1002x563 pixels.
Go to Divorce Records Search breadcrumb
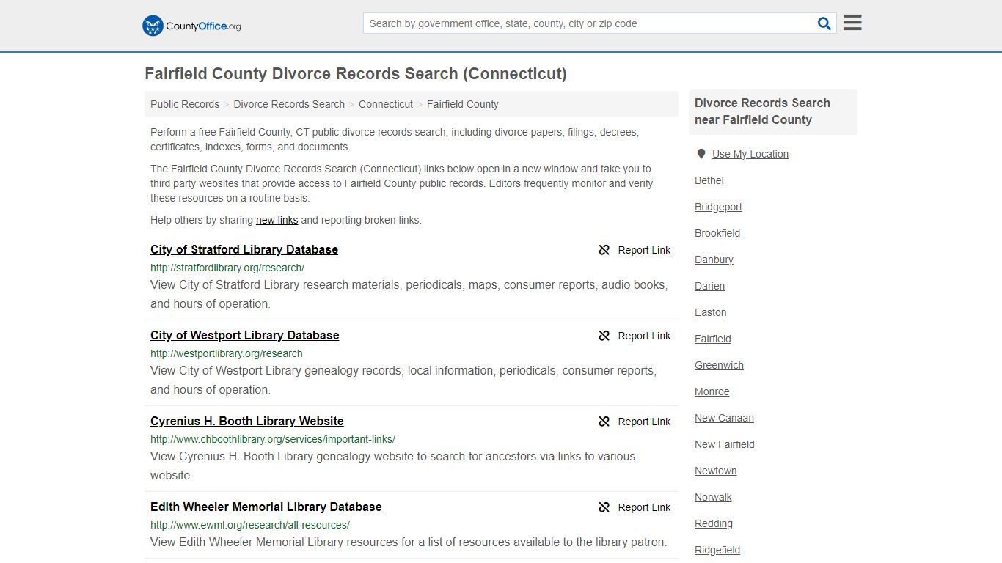289,104
